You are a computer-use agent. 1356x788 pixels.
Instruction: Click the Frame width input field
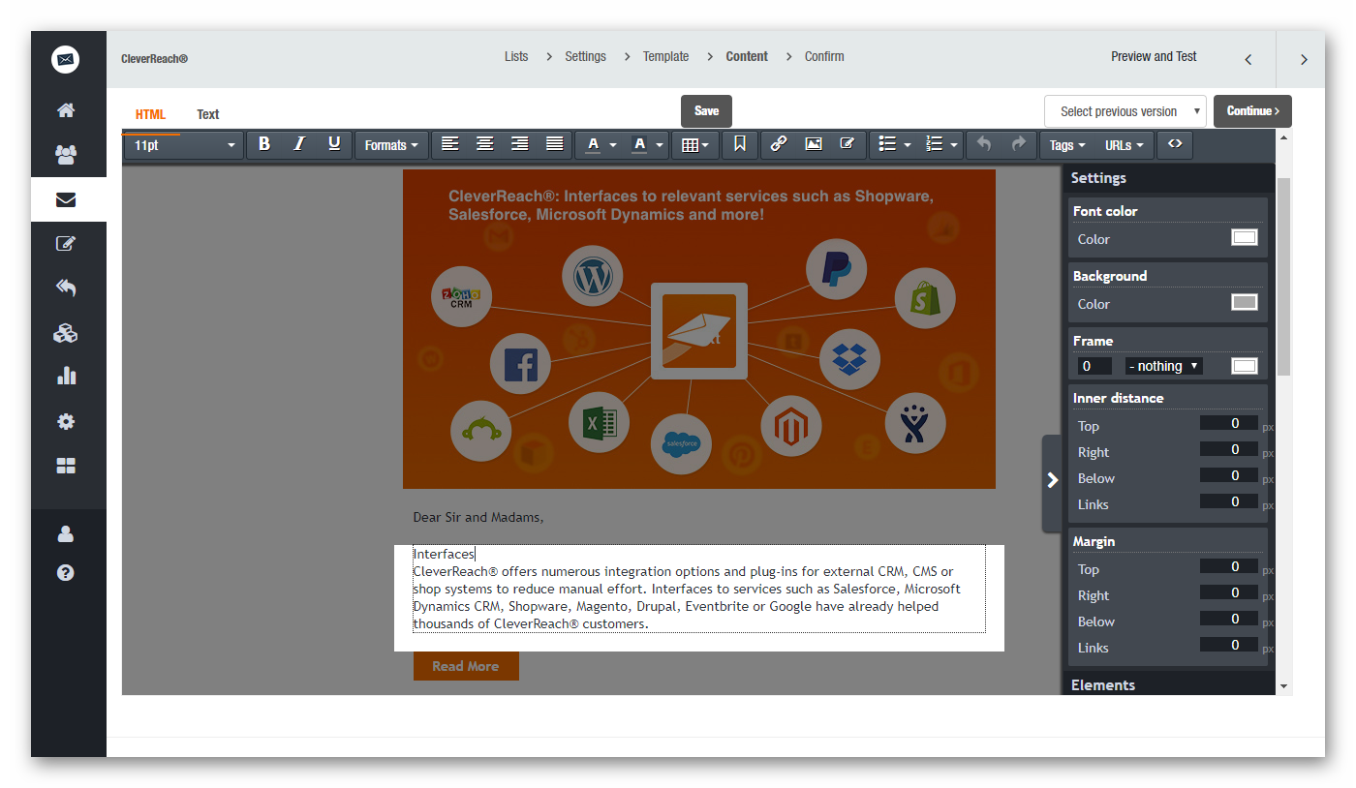(1094, 366)
